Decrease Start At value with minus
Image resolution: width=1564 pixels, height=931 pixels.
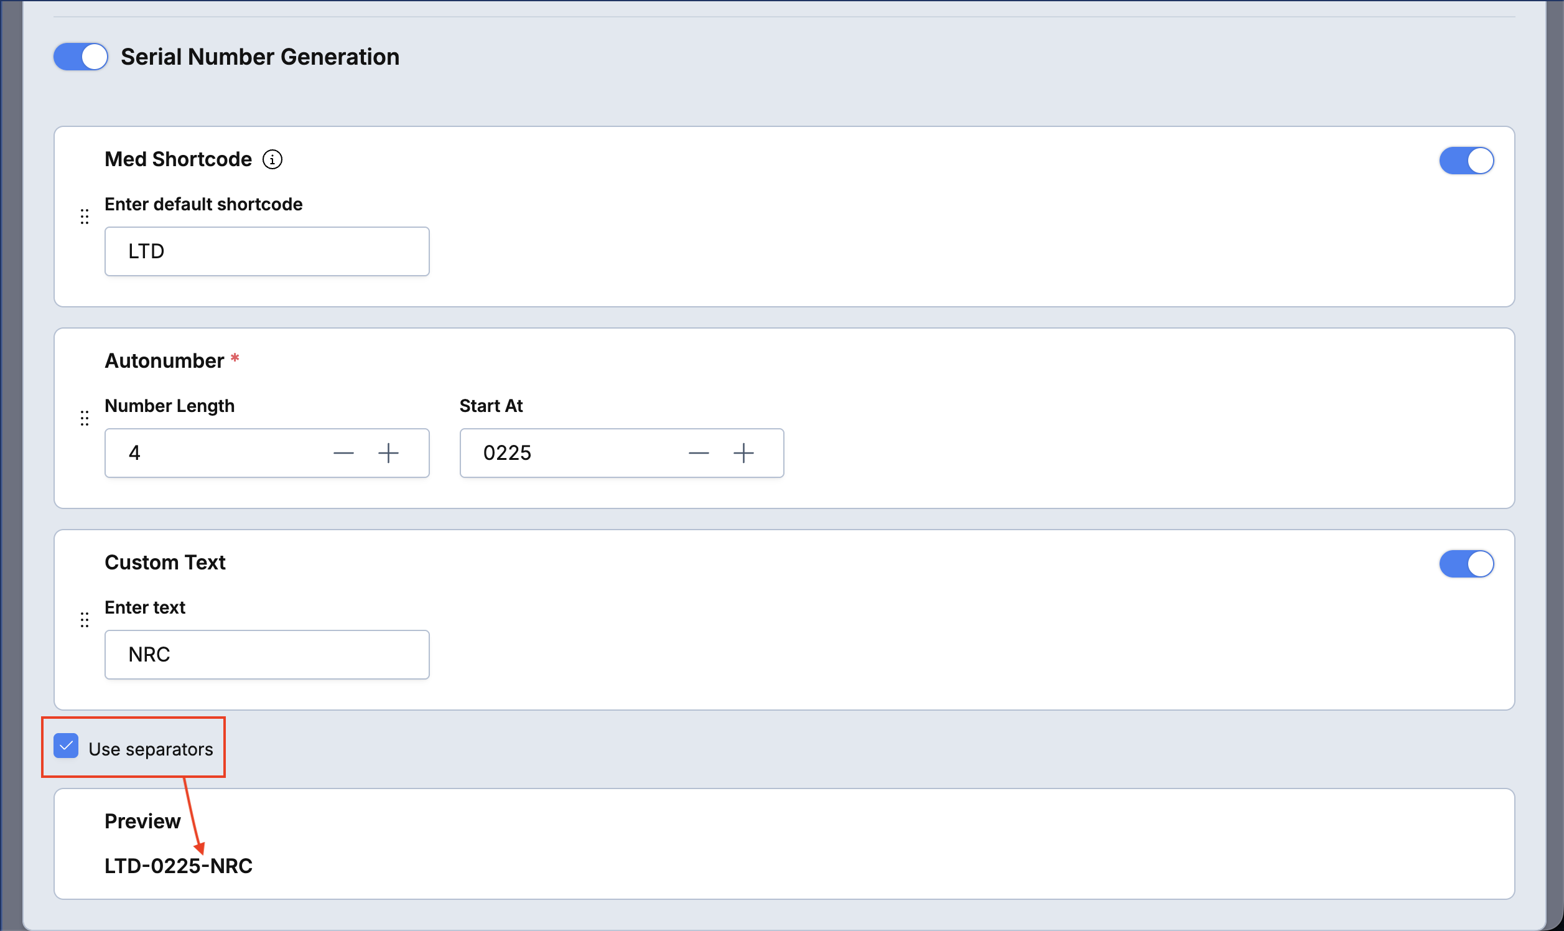coord(699,453)
